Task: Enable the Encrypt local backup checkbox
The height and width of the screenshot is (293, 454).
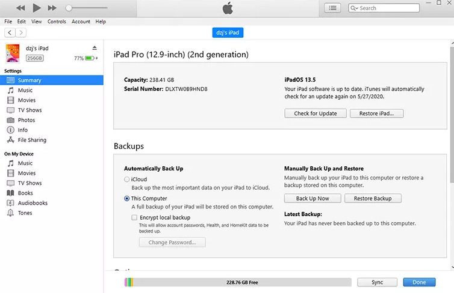Action: (x=134, y=217)
